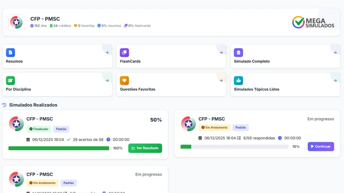Viewport: 344px width, 193px height.
Task: Click the Em Andamento badge beside 6/58 respondidas
Action: click(x=214, y=127)
